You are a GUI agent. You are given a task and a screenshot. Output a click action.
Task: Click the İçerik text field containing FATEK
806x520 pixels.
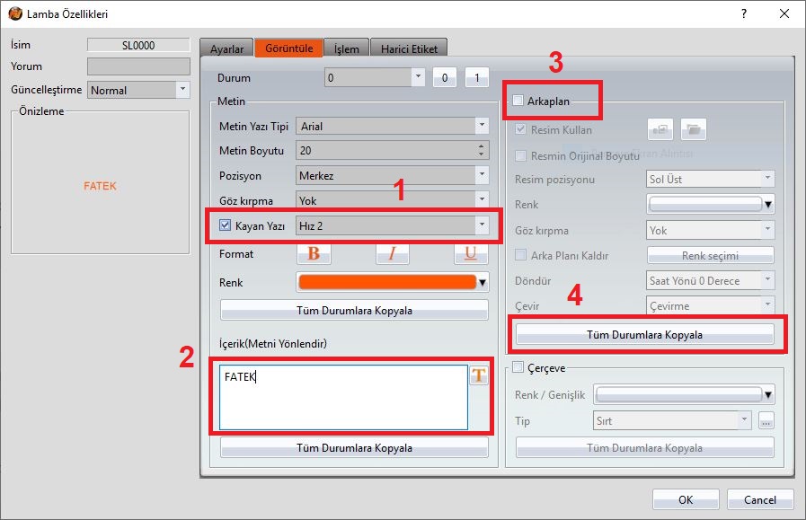tap(341, 397)
